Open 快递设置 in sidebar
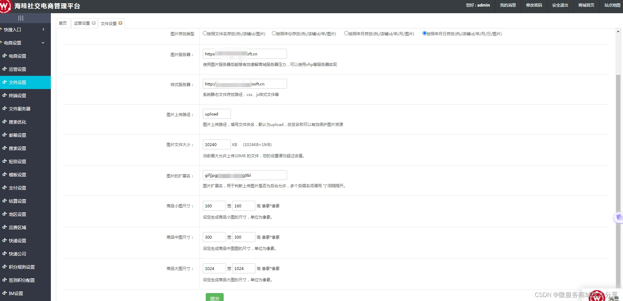Viewport: 623px width, 301px height. [x=25, y=241]
